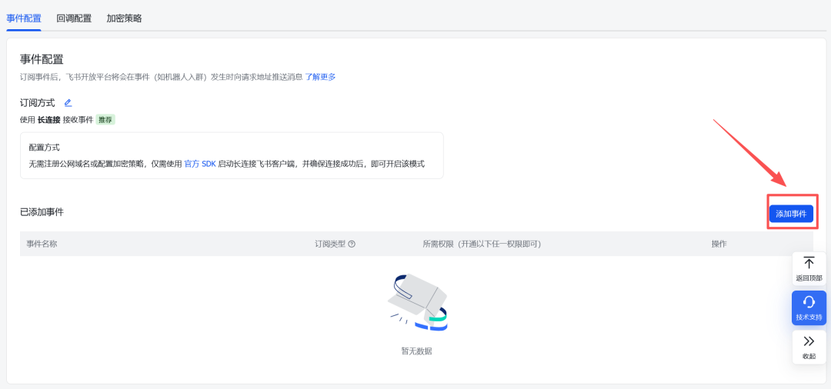Click the 推荐 green tag

pos(105,120)
